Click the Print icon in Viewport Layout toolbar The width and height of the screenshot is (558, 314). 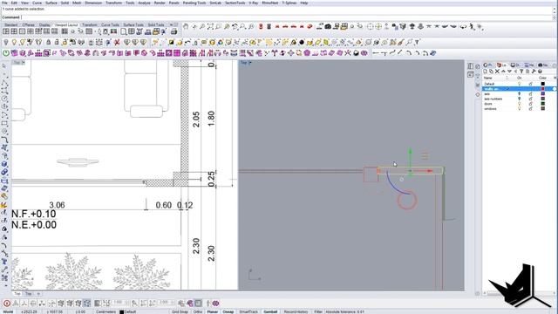[x=174, y=31]
